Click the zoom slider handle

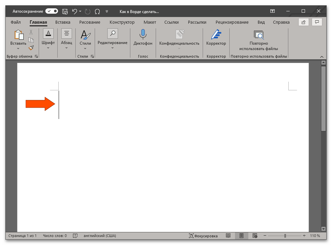(285, 236)
